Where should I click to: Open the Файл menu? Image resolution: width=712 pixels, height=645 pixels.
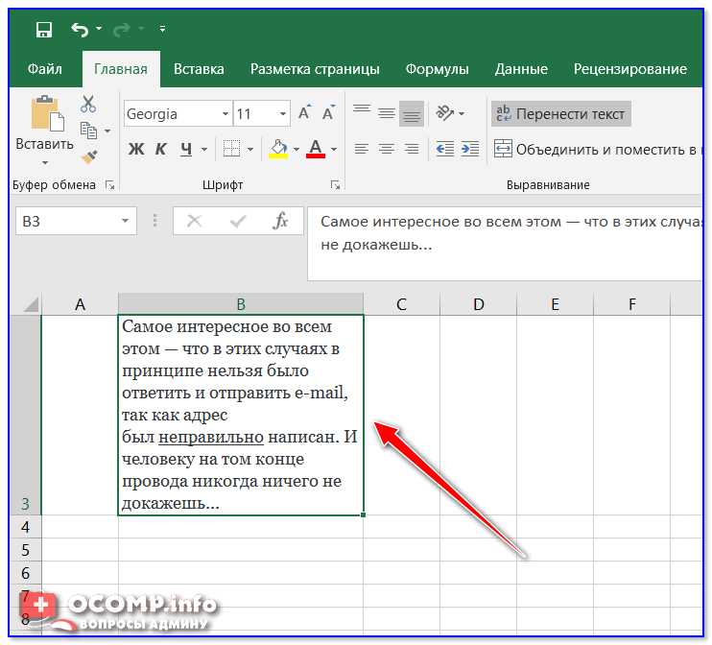click(44, 69)
